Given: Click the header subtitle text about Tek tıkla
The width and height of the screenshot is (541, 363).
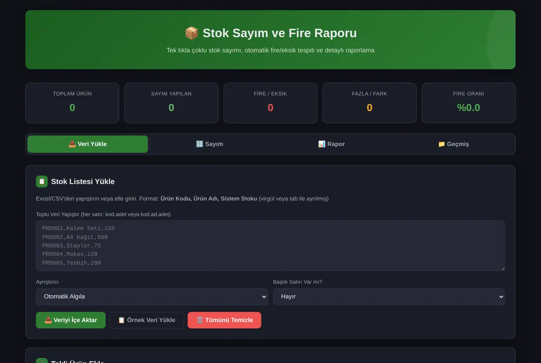Looking at the screenshot, I should pyautogui.click(x=270, y=50).
